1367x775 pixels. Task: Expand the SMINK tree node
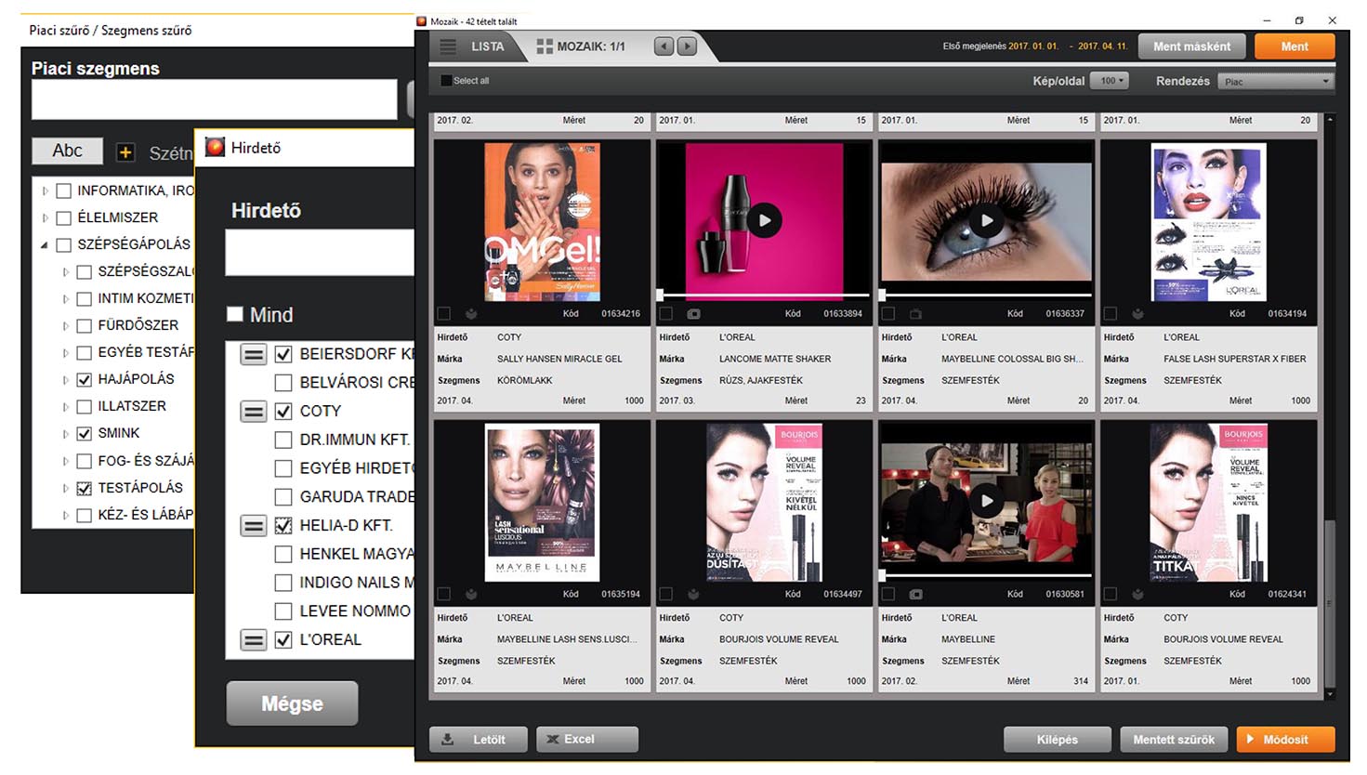pos(65,434)
